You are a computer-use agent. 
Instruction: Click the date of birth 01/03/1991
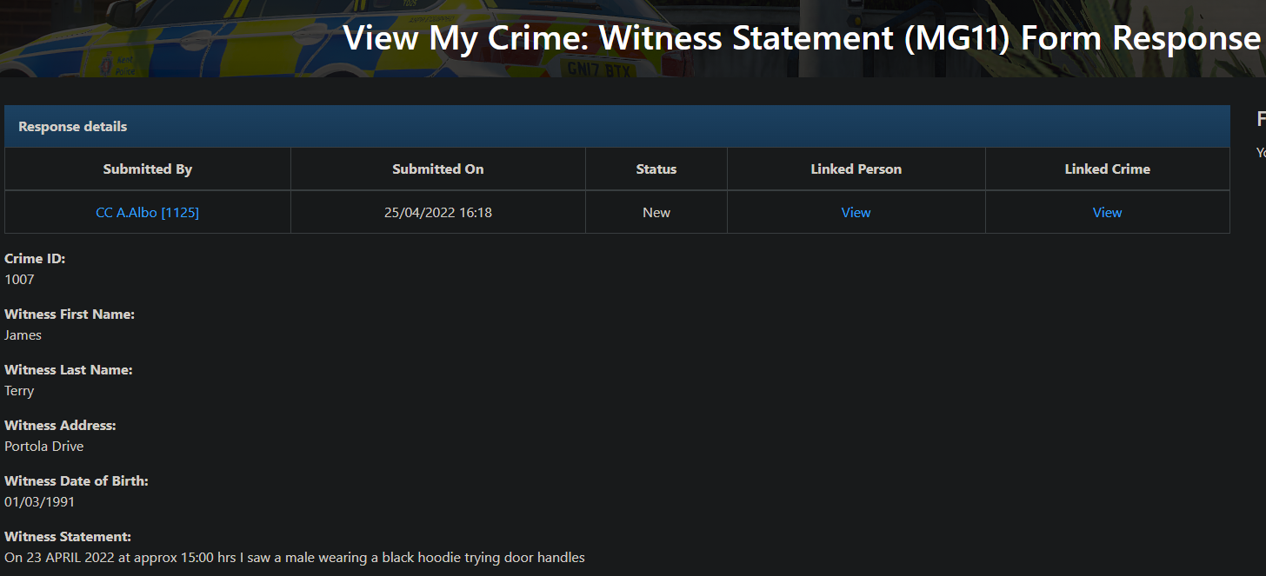tap(40, 502)
